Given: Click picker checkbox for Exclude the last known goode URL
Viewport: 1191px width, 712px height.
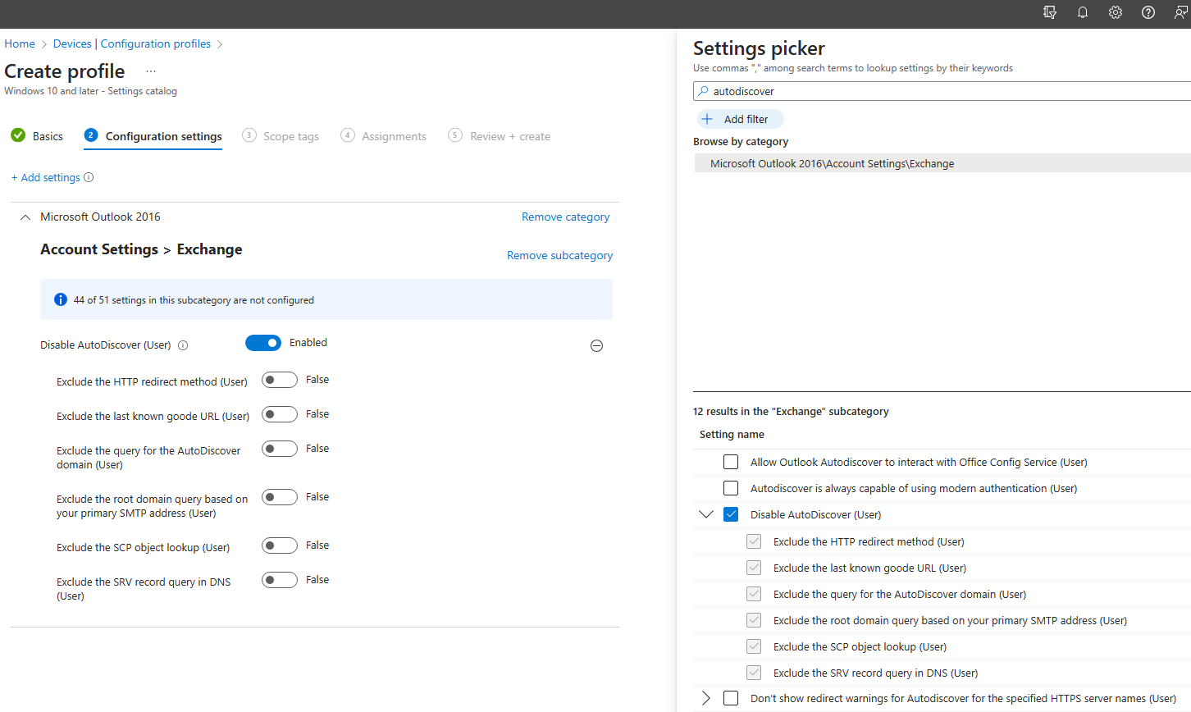Looking at the screenshot, I should tap(754, 568).
